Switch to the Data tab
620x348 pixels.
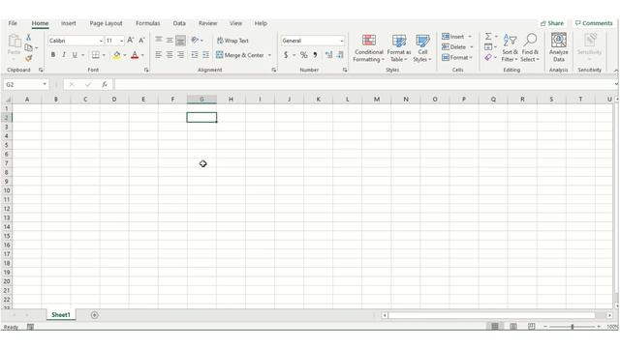[x=179, y=23]
